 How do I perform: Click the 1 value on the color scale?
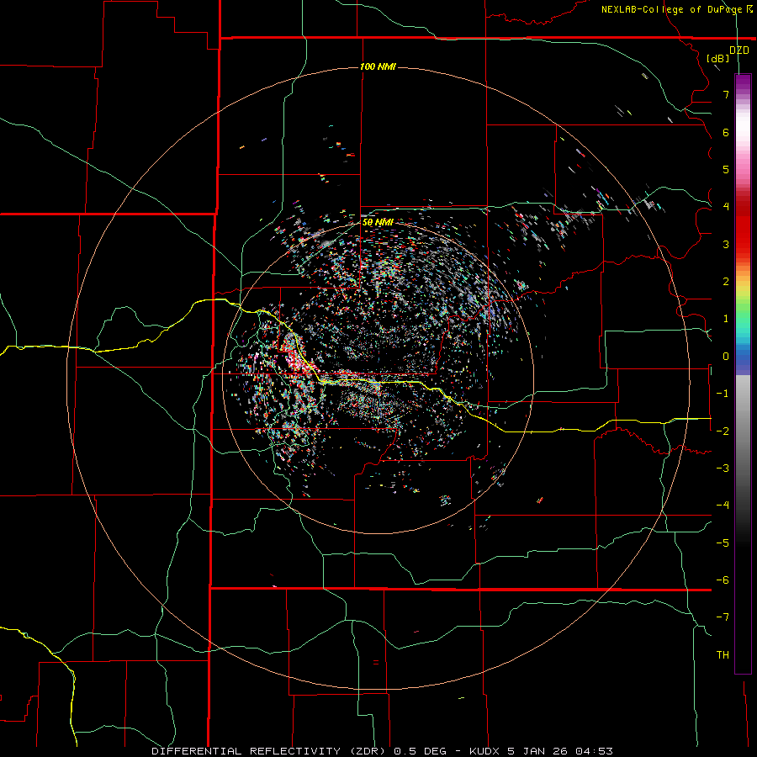pos(726,319)
